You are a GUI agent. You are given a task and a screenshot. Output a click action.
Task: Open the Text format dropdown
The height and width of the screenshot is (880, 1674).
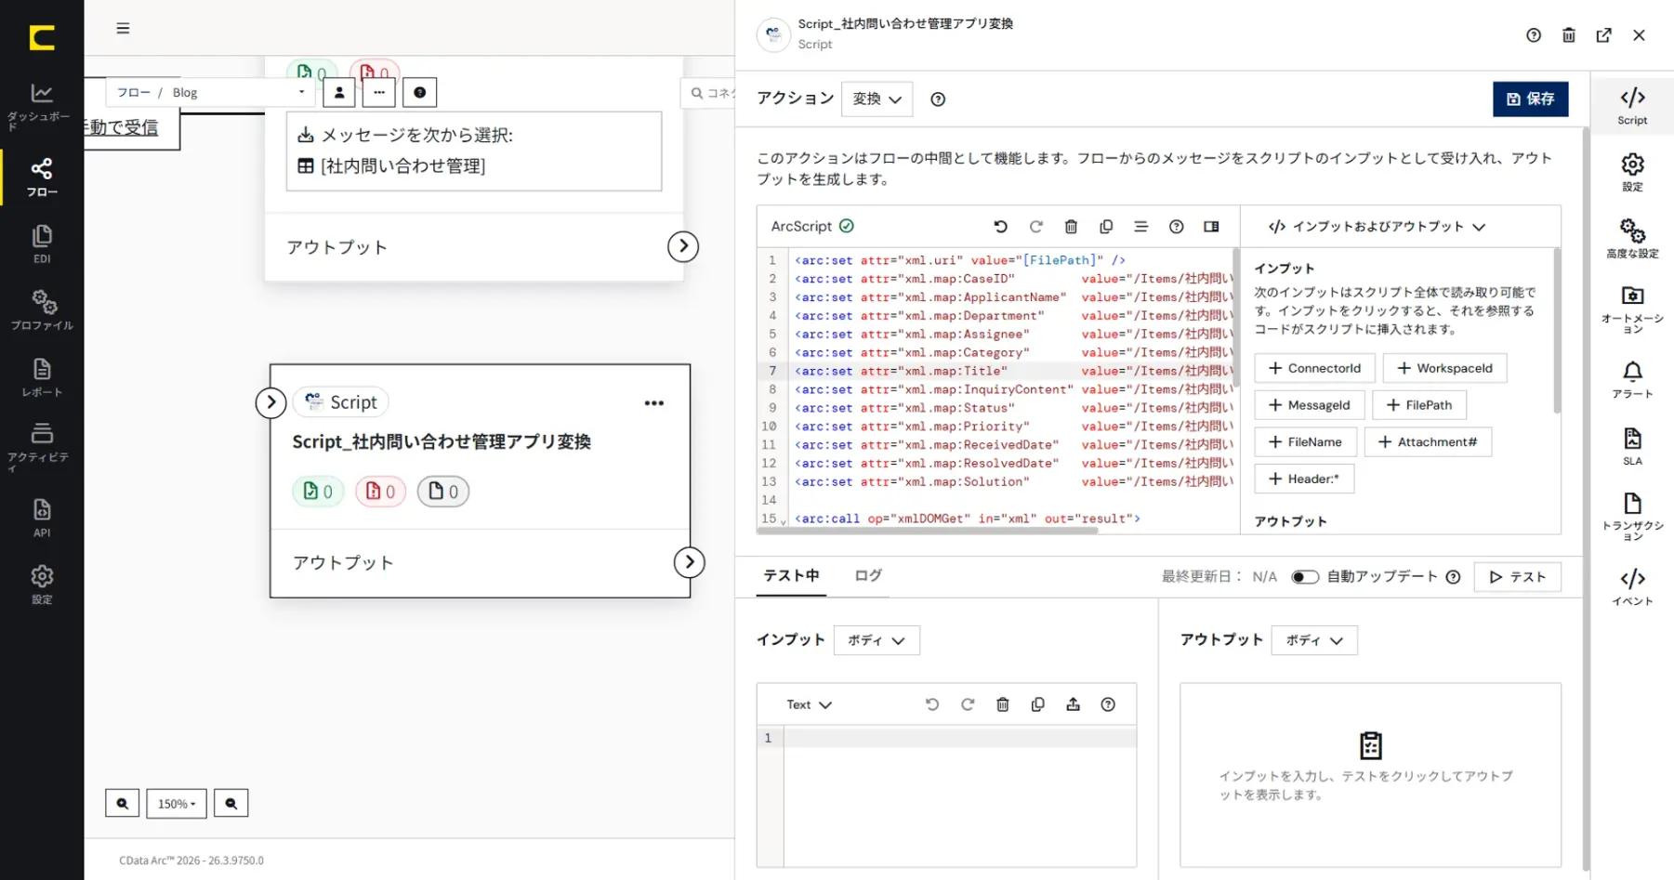click(x=809, y=704)
